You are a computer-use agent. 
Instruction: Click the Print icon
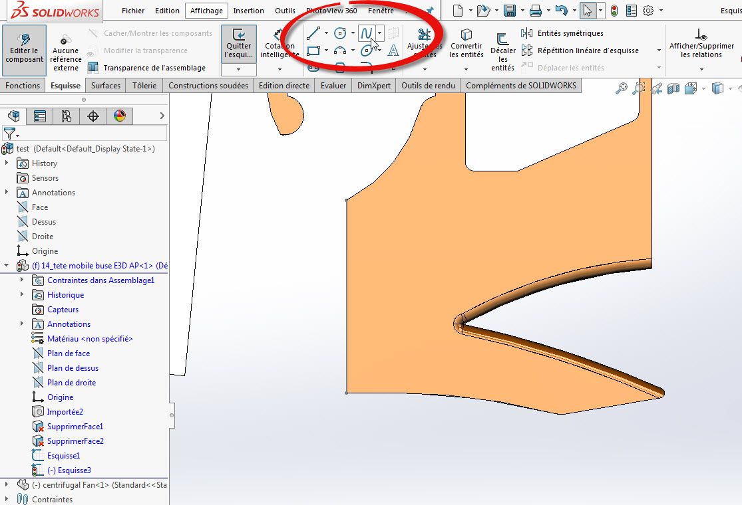[x=535, y=11]
